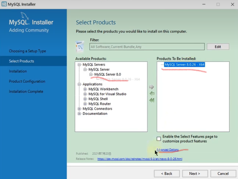This screenshot has height=179, width=238.
Task: Enable the Select Features page checkbox
Action: pyautogui.click(x=159, y=139)
